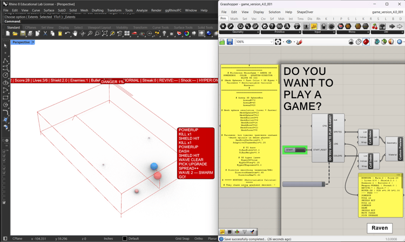This screenshot has width=405, height=242.
Task: Toggle the bottom checked osnap checkbox
Action: 4,203
